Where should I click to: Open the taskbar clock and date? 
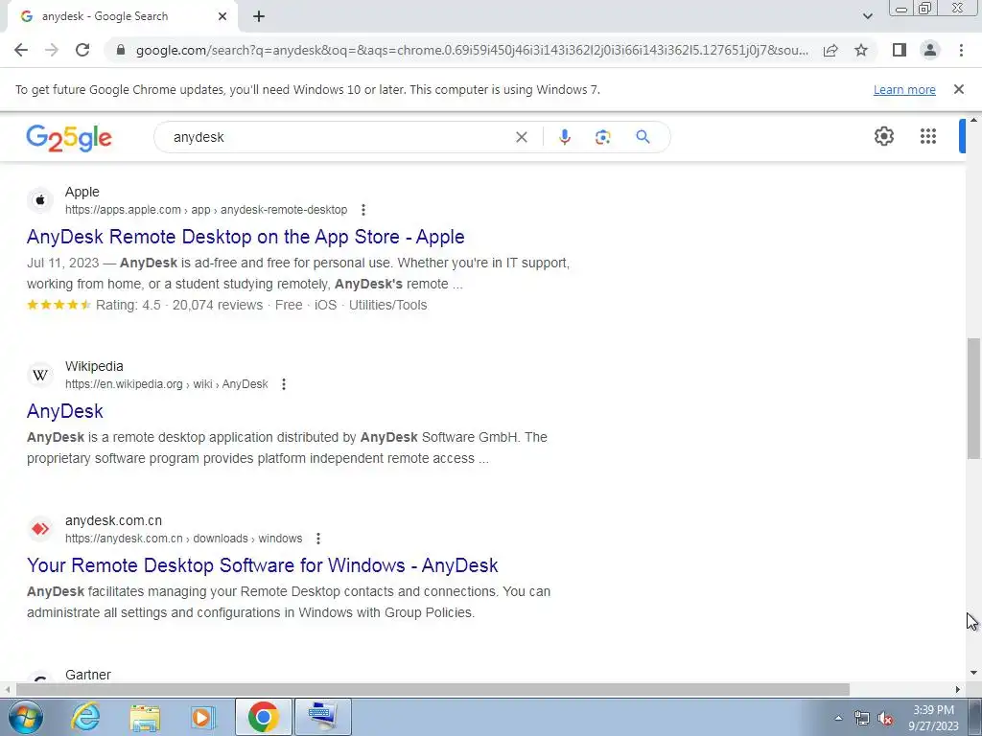[x=934, y=718]
